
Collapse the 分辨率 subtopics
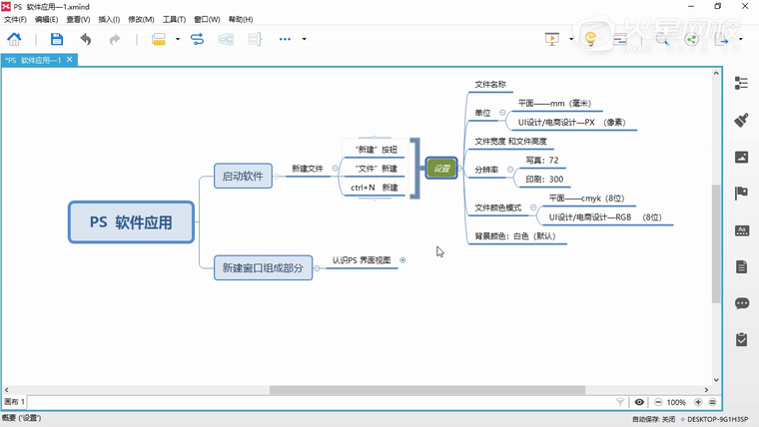(x=510, y=170)
